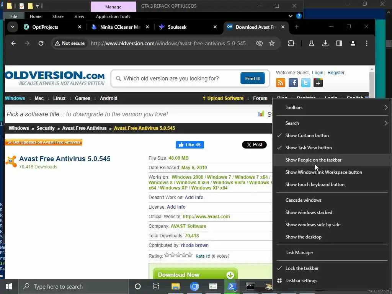392x294 pixels.
Task: Open the official website avast.com link
Action: 206,217
